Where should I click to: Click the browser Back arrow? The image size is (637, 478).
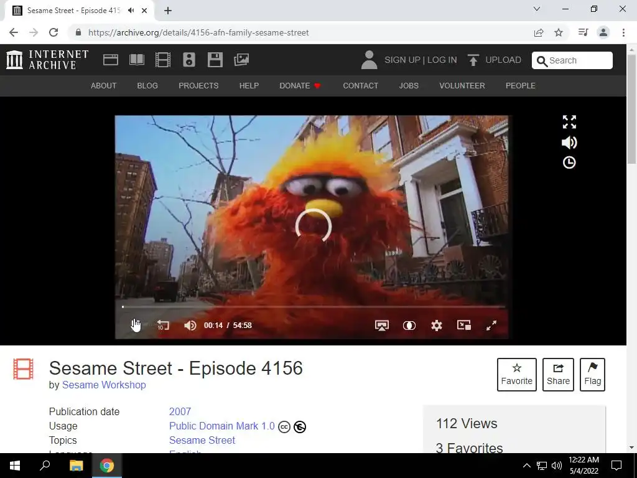pos(14,32)
